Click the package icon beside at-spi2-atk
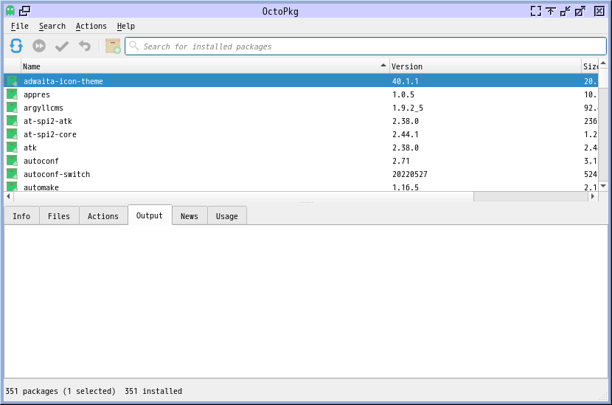The image size is (612, 405). coord(12,121)
